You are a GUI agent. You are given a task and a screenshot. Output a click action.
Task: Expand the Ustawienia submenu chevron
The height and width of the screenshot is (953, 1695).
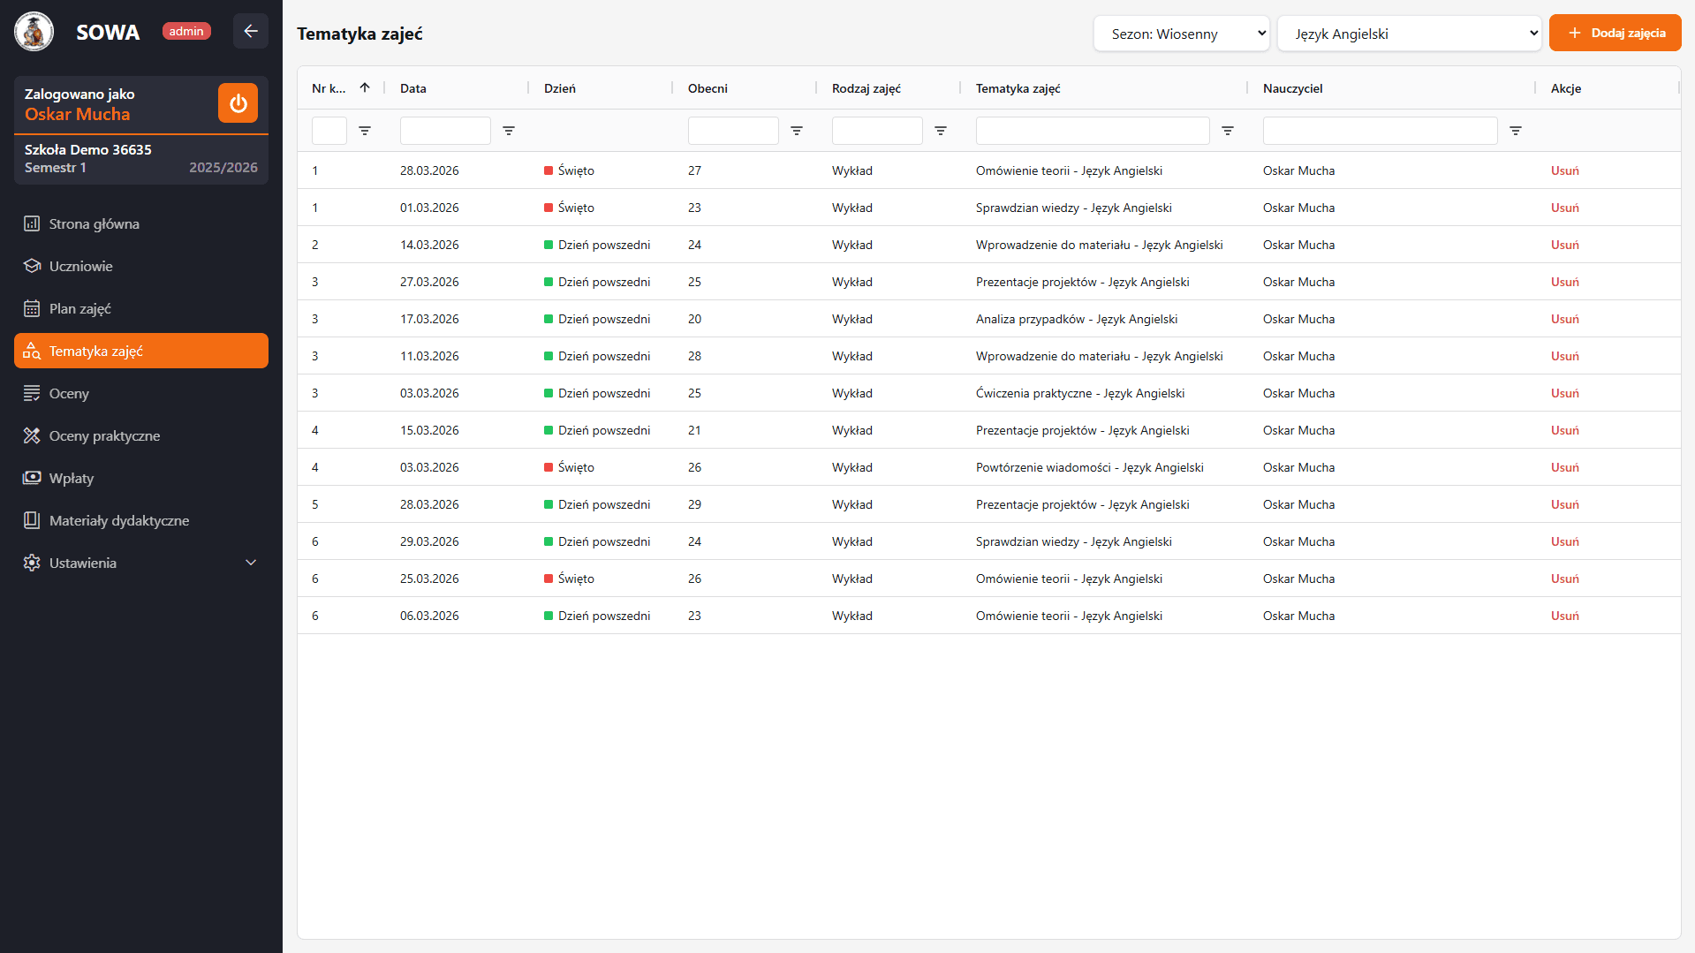pyautogui.click(x=251, y=563)
